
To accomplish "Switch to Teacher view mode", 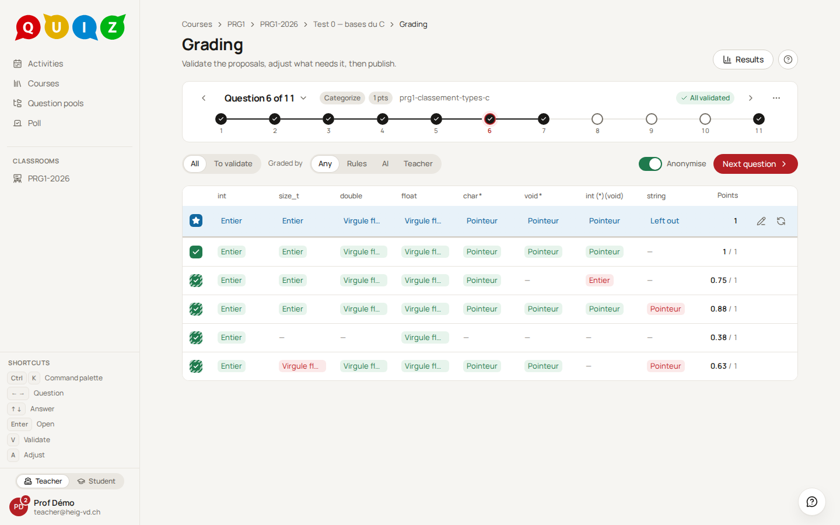I will coord(43,481).
